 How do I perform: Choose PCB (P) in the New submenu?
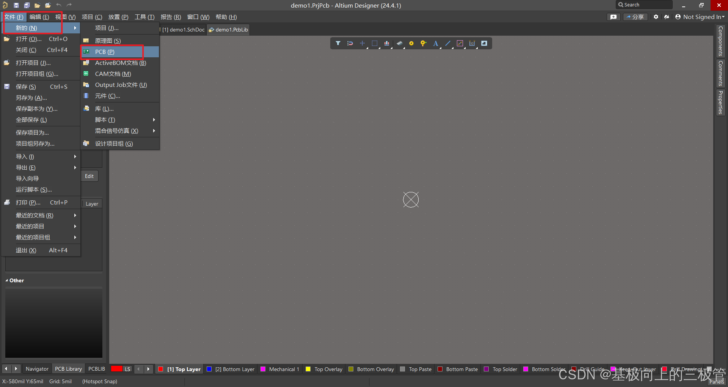pyautogui.click(x=120, y=52)
